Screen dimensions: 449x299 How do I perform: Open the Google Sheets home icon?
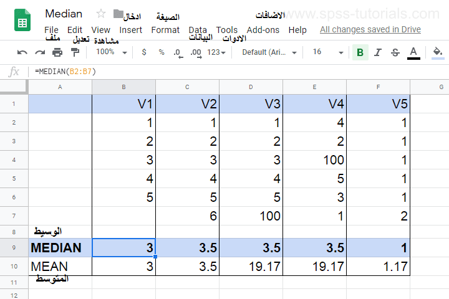click(x=23, y=21)
